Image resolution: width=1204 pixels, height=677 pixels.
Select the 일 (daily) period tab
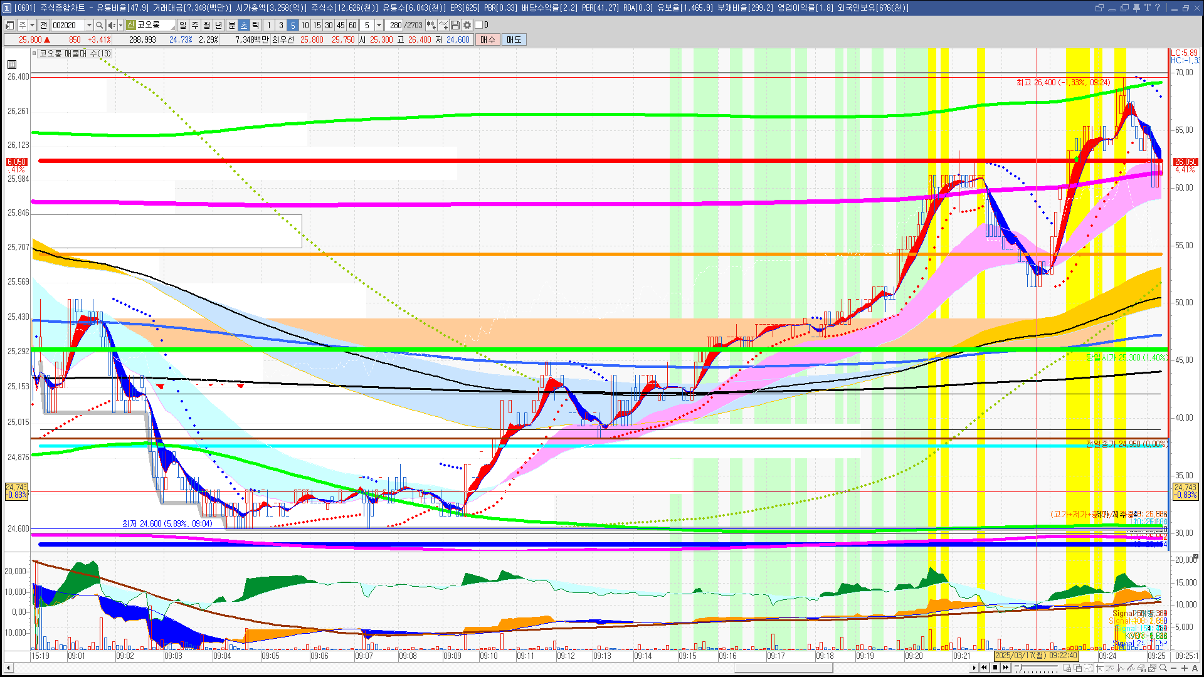tap(182, 25)
